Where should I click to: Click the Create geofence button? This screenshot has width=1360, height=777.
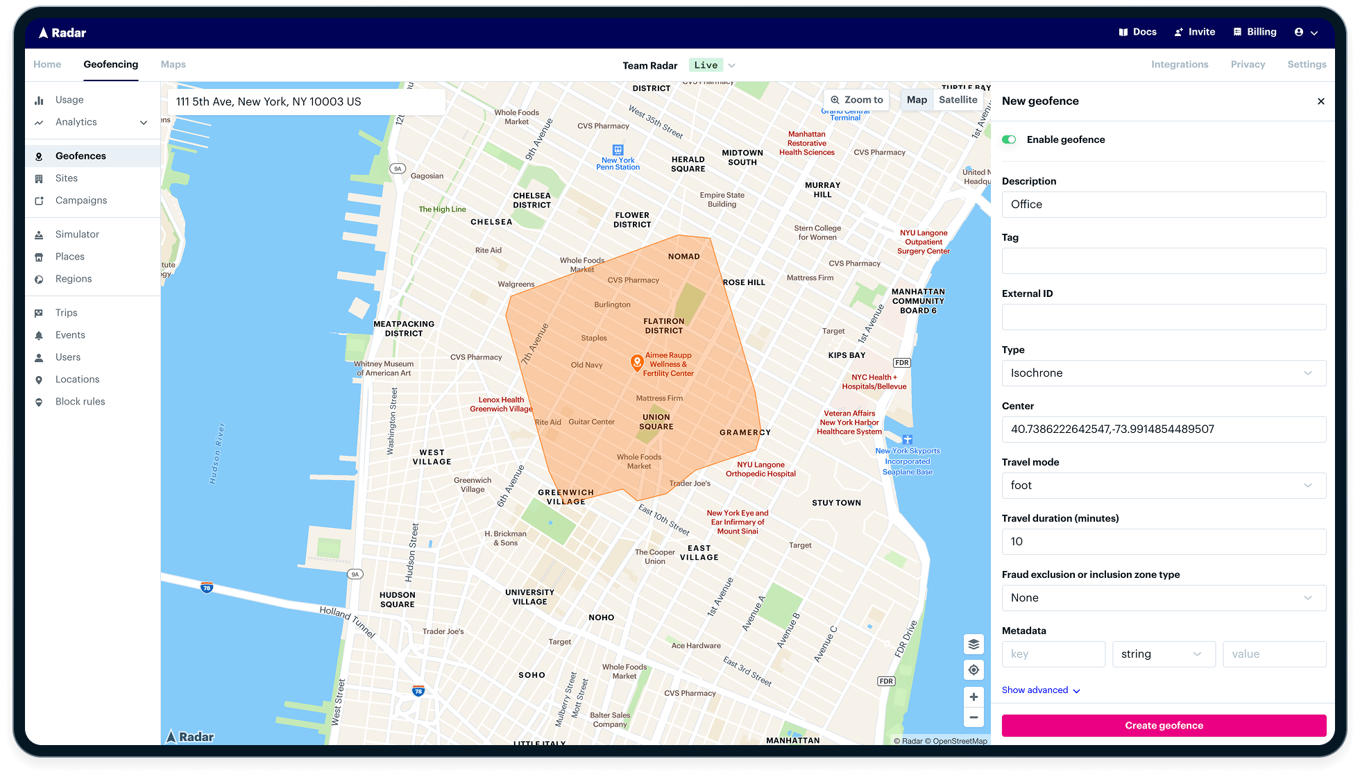pos(1164,725)
